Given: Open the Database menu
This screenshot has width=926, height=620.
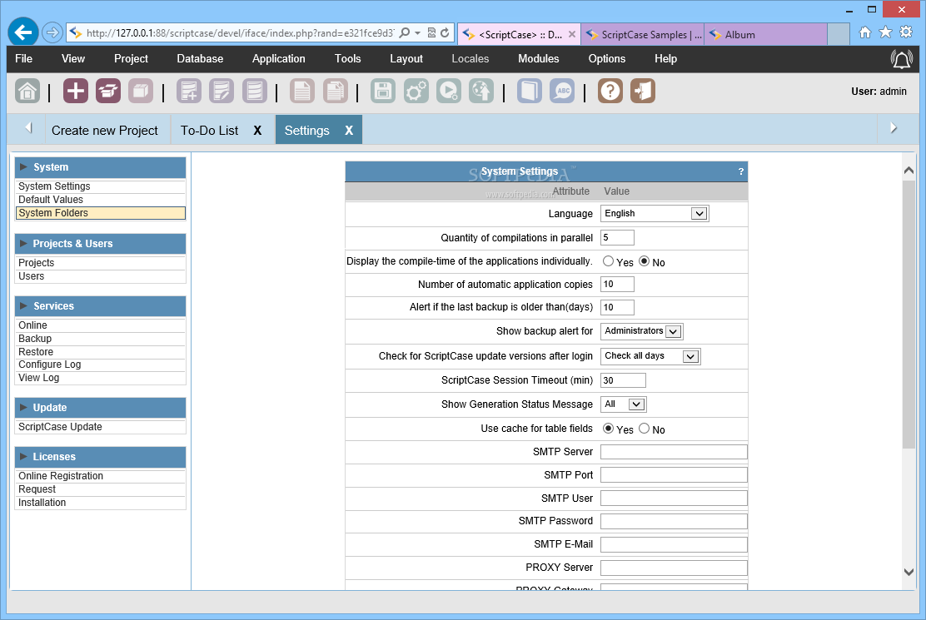Looking at the screenshot, I should click(200, 59).
